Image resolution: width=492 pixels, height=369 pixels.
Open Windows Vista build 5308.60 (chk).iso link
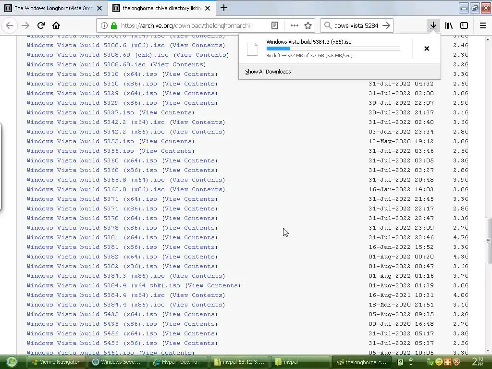click(98, 55)
